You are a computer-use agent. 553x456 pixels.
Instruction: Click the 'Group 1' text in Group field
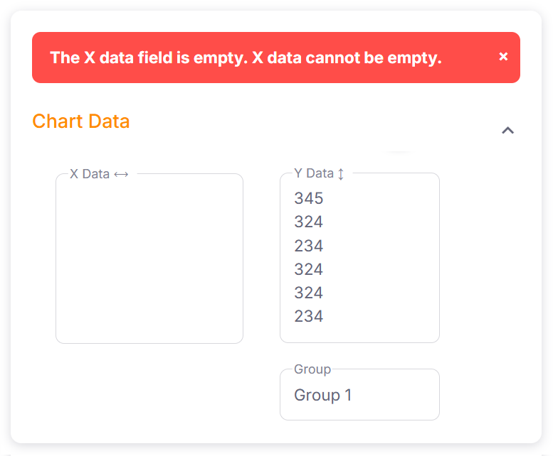click(x=323, y=395)
